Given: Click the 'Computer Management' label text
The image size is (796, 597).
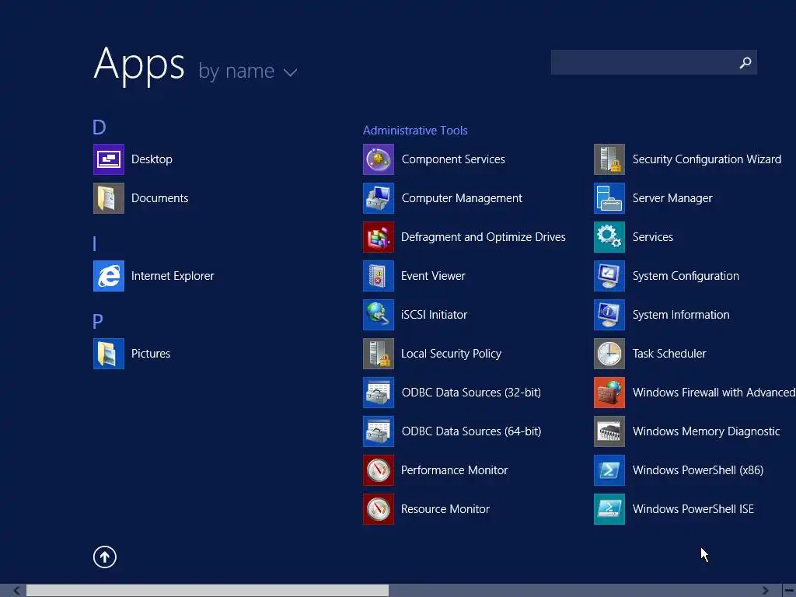Looking at the screenshot, I should (x=462, y=198).
